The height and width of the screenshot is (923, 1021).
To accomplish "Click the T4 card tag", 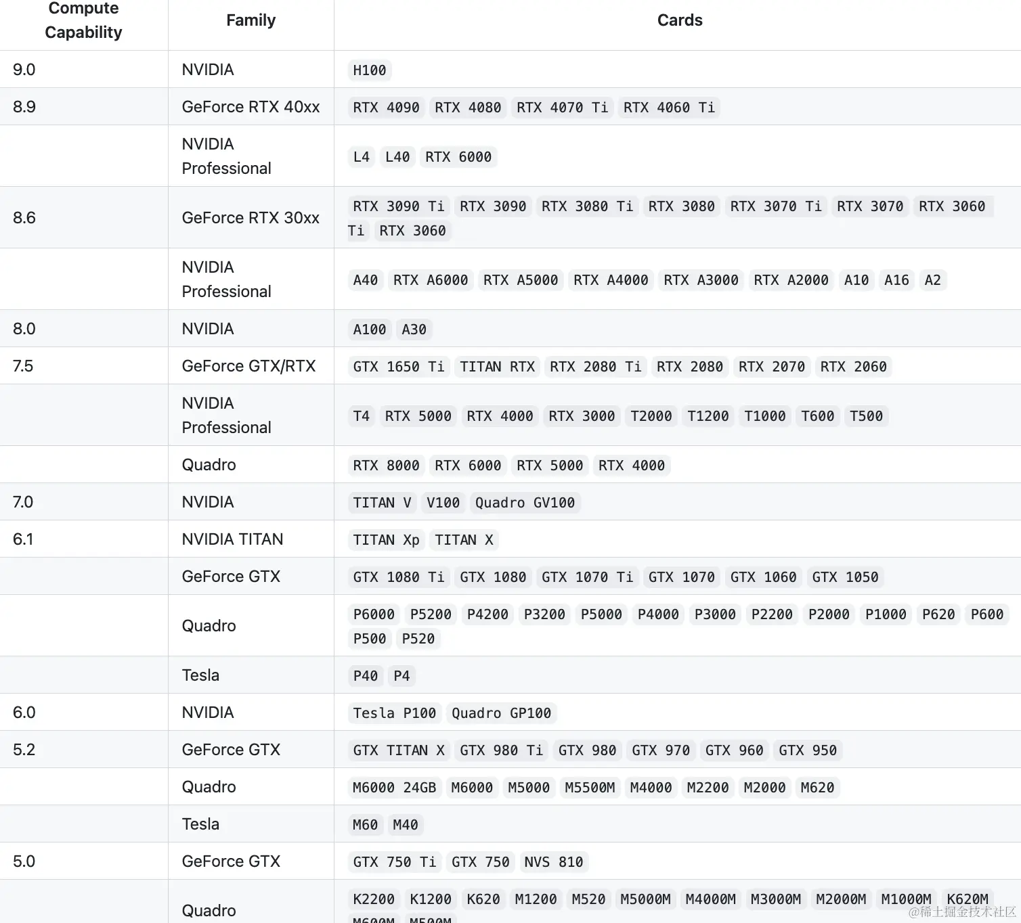I will (362, 416).
